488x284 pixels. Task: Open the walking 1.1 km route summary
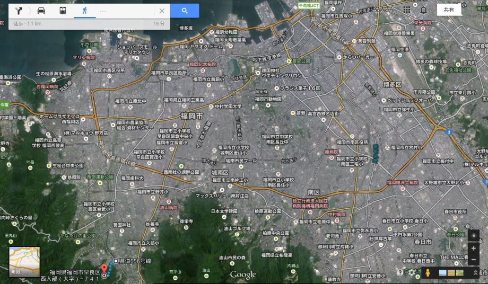click(89, 24)
